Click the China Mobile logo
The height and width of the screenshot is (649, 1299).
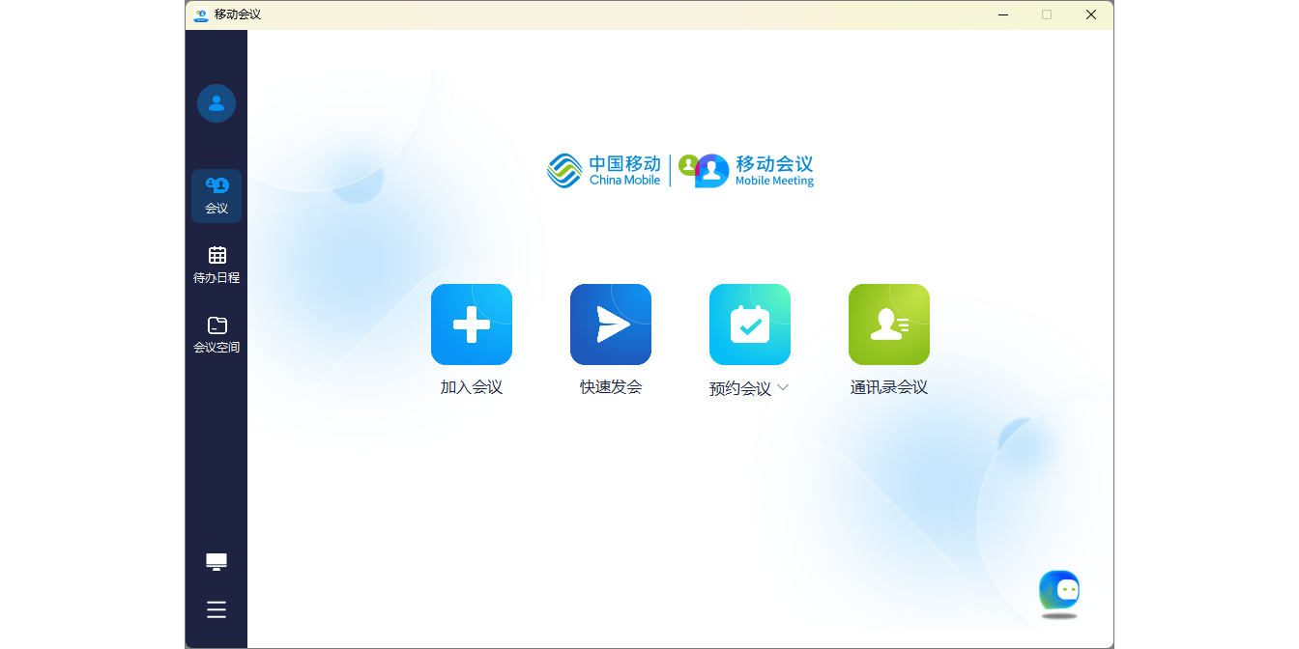pyautogui.click(x=604, y=171)
